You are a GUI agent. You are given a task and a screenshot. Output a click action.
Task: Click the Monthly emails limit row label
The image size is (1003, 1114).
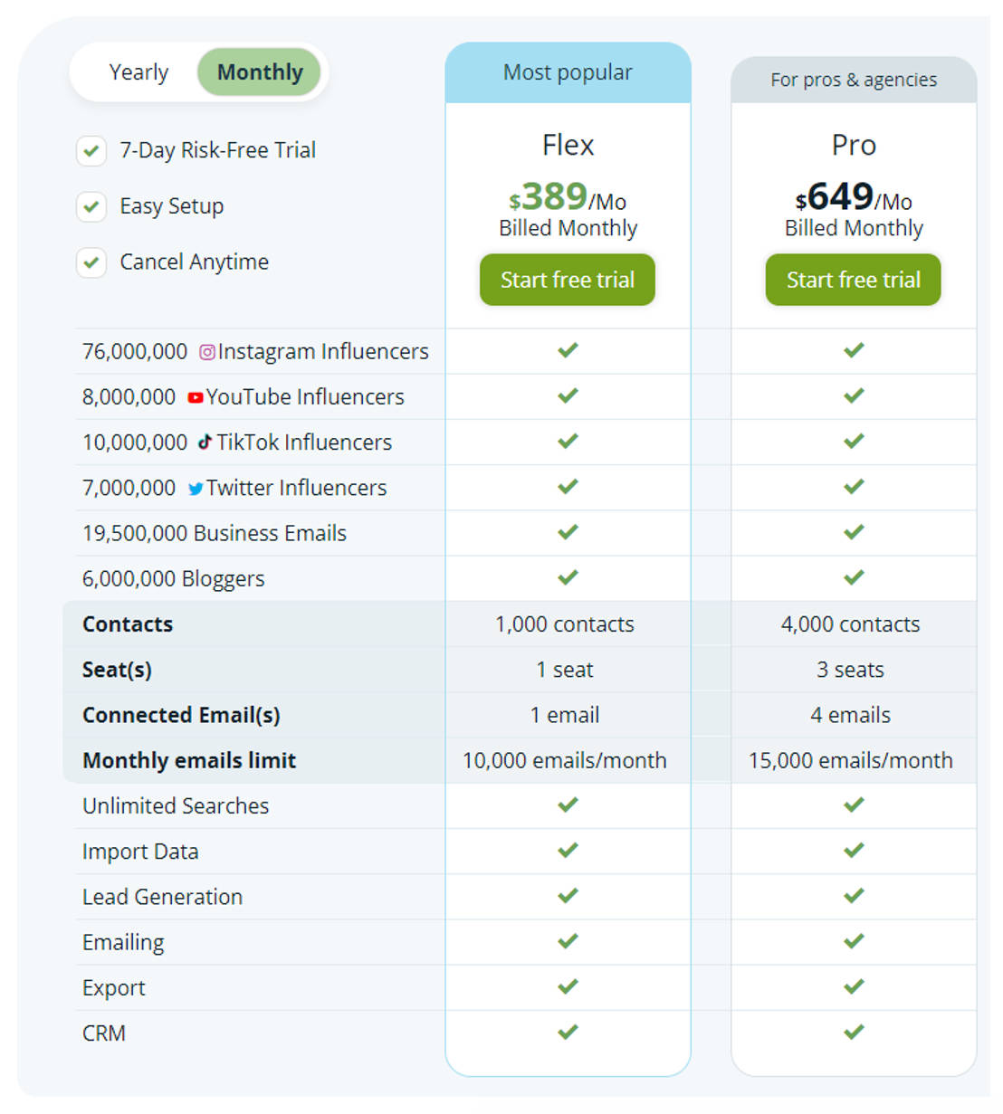coord(189,760)
